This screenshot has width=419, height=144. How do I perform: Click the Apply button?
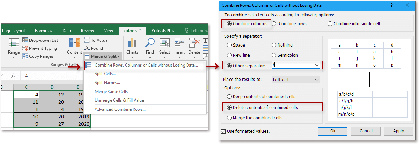(398, 131)
